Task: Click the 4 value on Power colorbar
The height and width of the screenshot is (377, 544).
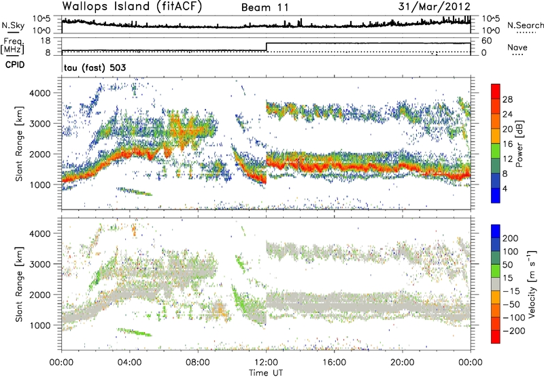Action: click(x=505, y=188)
